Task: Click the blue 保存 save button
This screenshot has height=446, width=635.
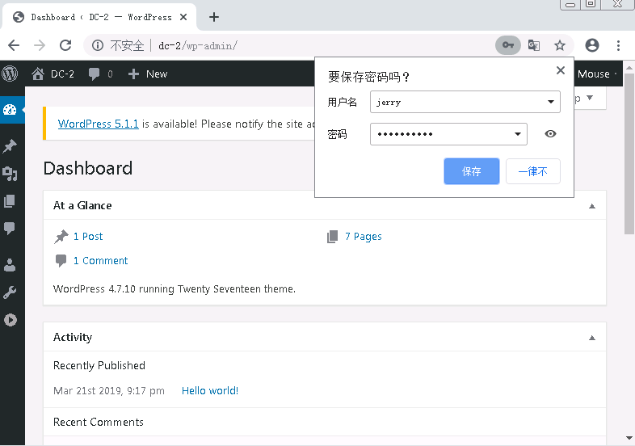Action: pyautogui.click(x=471, y=171)
